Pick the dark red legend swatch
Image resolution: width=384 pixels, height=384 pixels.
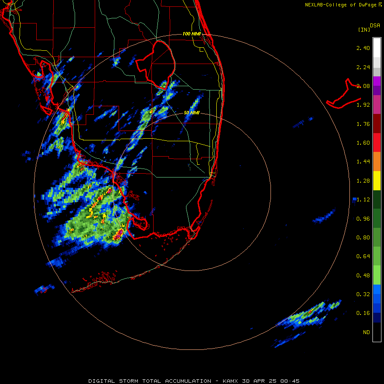377,124
